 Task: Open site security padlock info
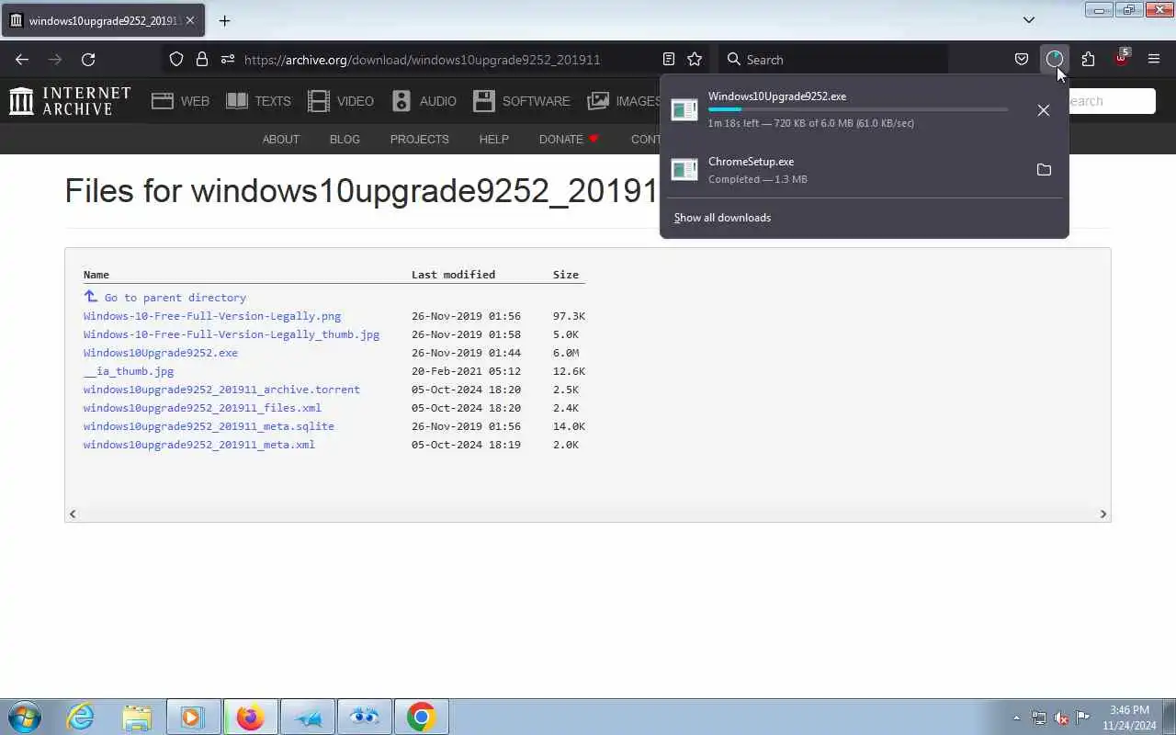(202, 59)
